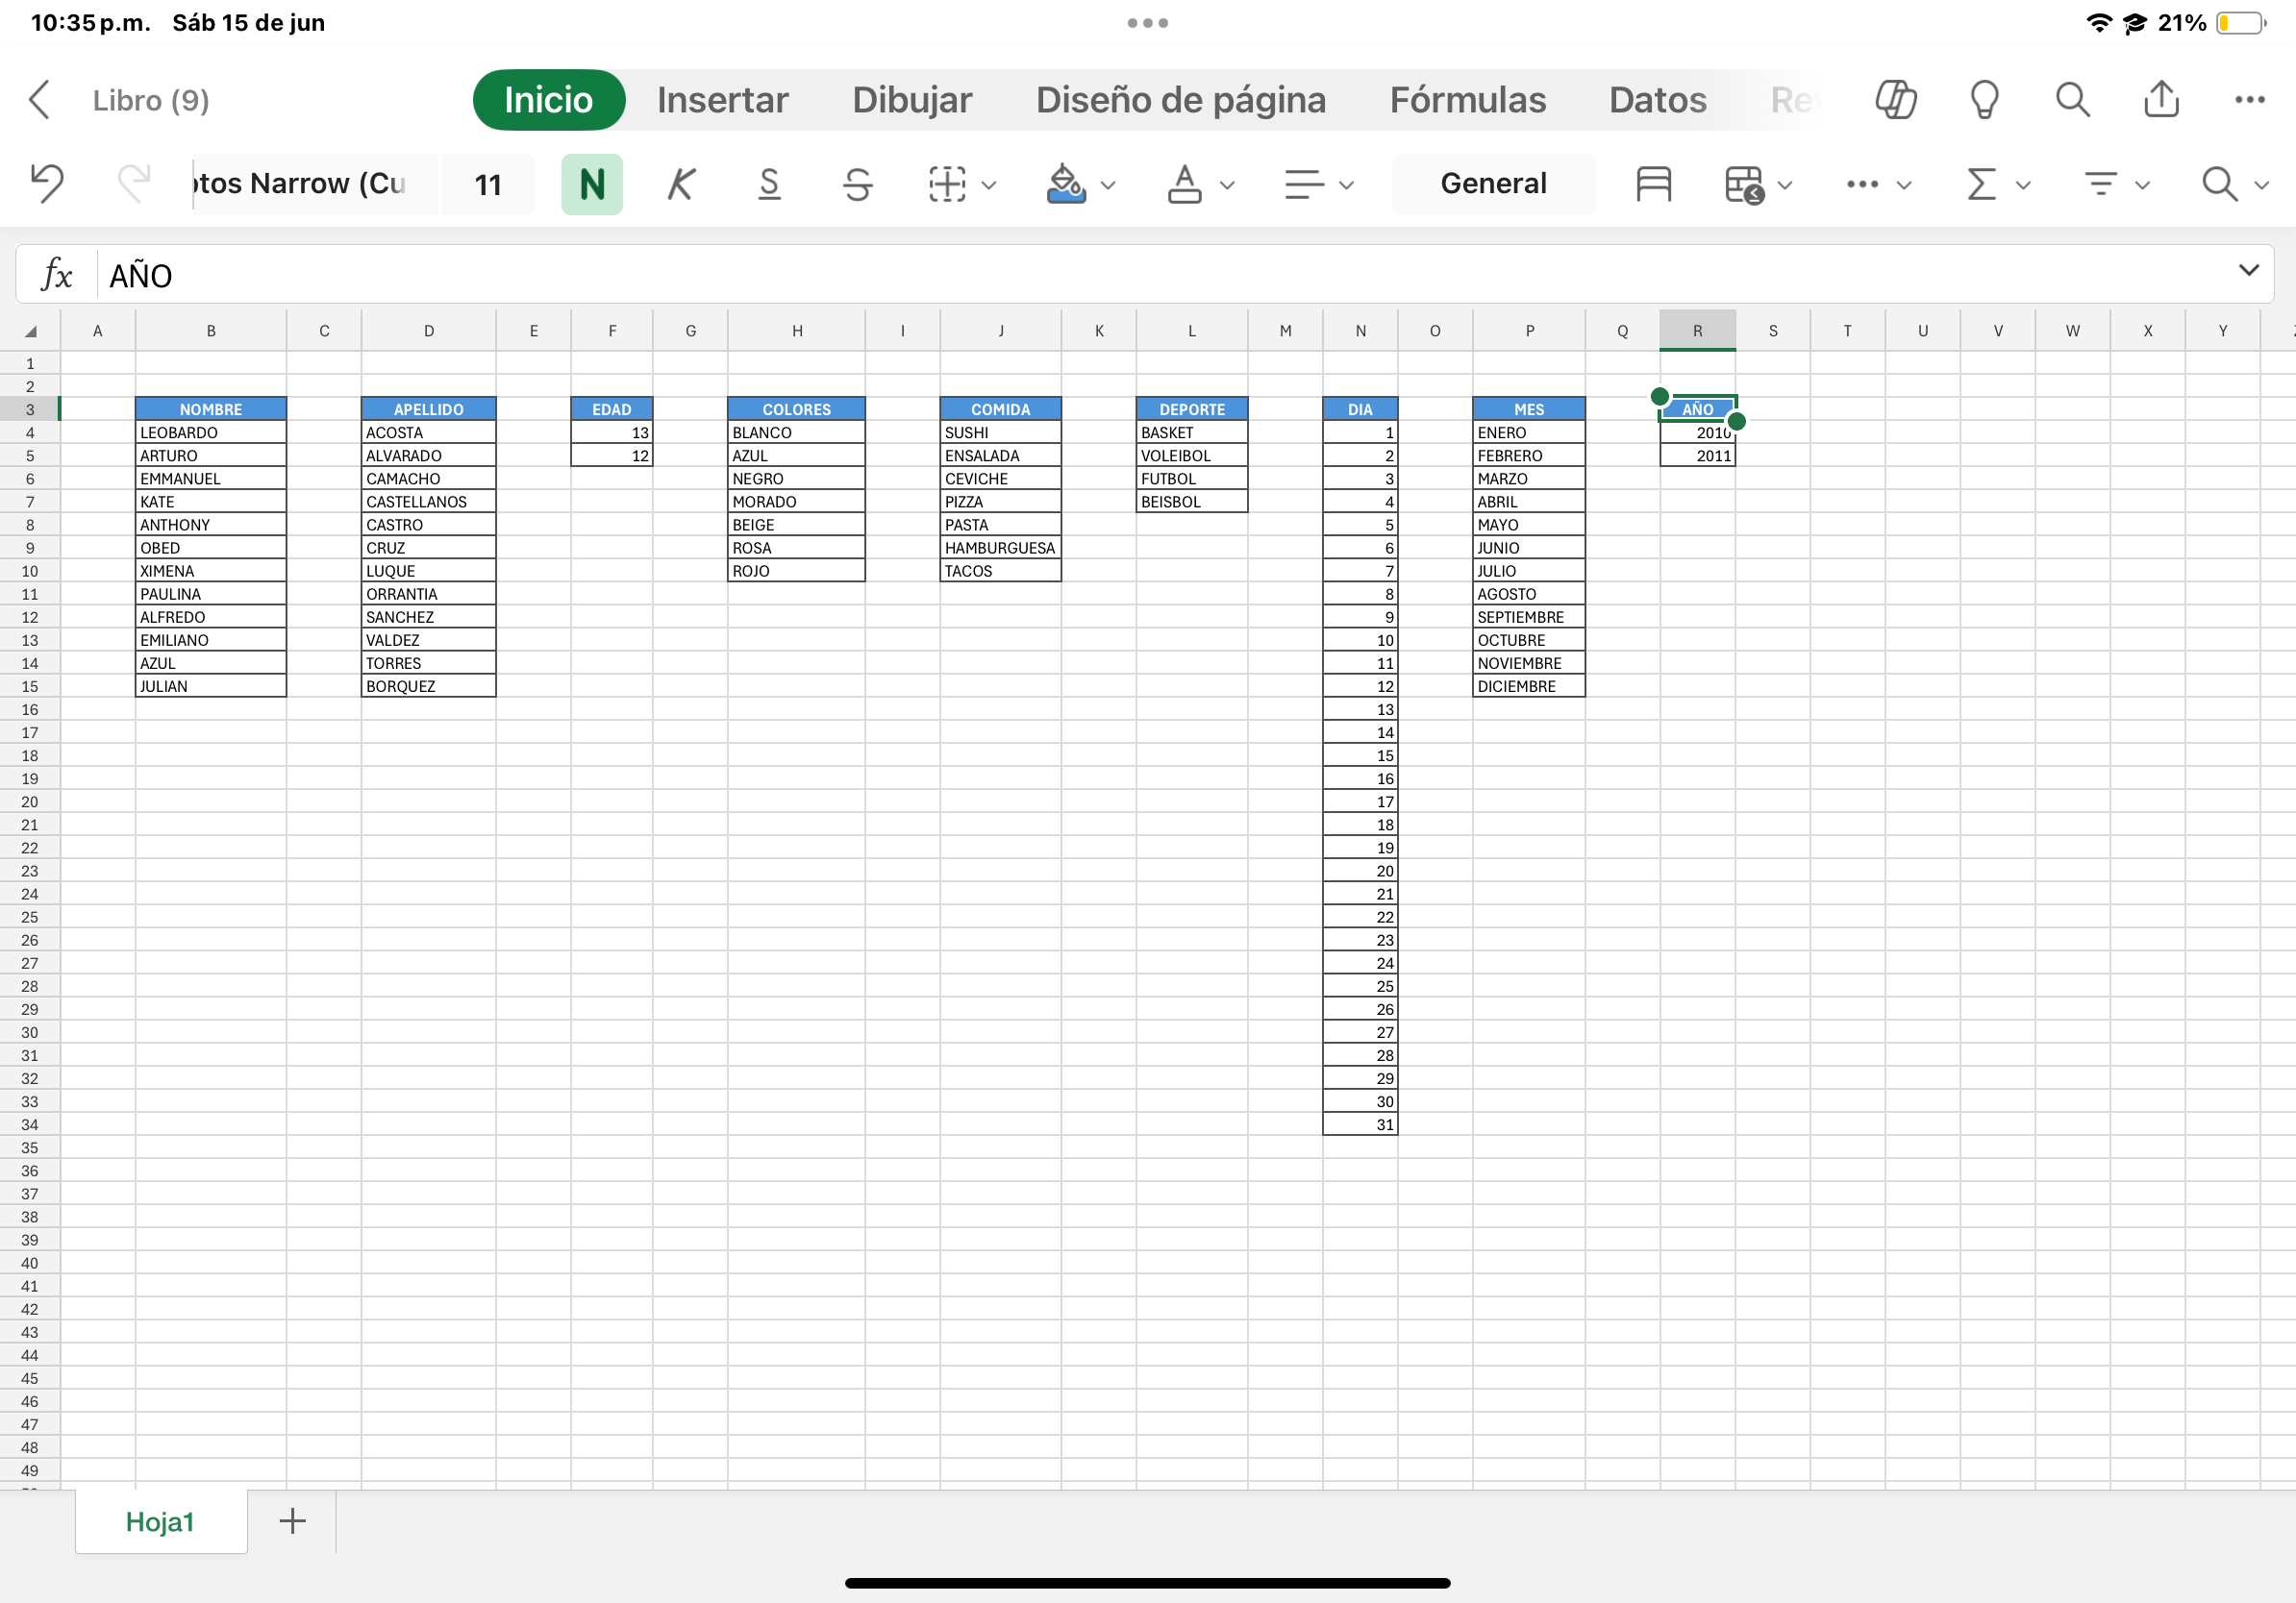Go back using the left chevron
Viewport: 2296px width, 1603px height.
click(40, 100)
